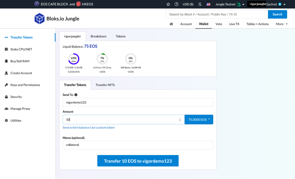Open Manage Proxy in sidebar
The height and width of the screenshot is (179, 295).
click(x=20, y=109)
